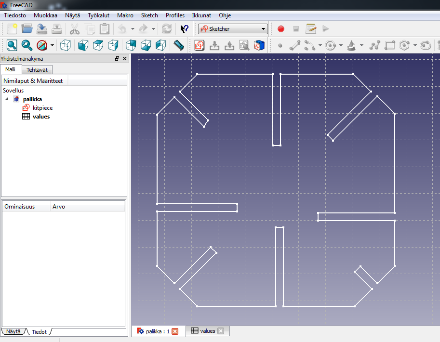The image size is (440, 342).
Task: Set the left side cube view
Action: (161, 45)
